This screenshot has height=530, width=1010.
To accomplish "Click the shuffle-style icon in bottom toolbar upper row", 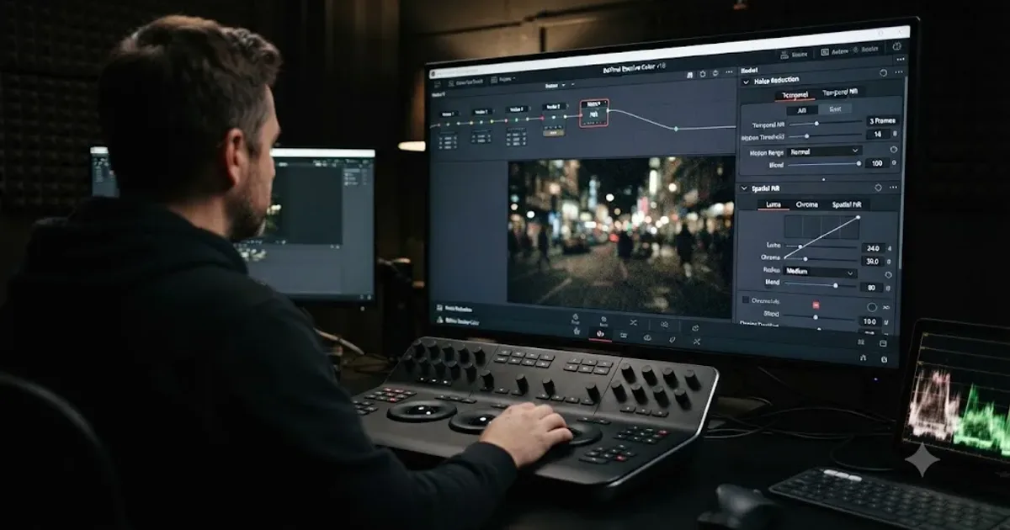I will coord(633,322).
